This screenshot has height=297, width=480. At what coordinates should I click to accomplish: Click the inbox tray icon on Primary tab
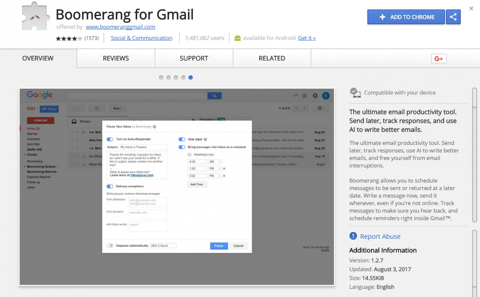coord(74,121)
